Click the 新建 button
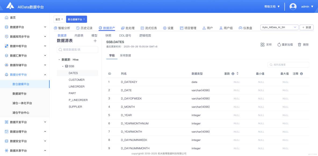318x156 pixels. click(306, 27)
